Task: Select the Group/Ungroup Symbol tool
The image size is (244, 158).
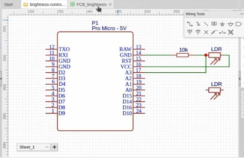Action: tap(230, 32)
